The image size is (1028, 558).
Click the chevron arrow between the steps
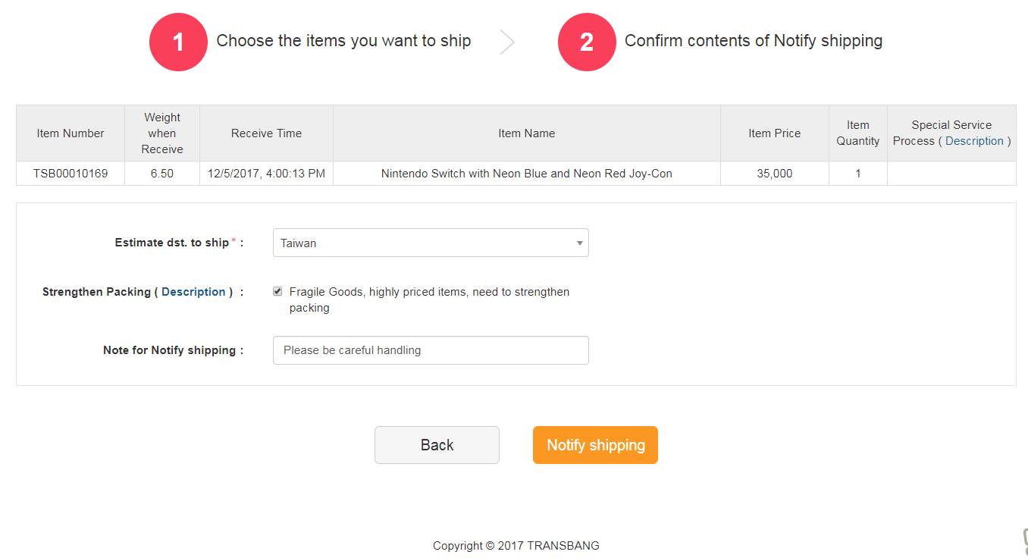pyautogui.click(x=507, y=42)
